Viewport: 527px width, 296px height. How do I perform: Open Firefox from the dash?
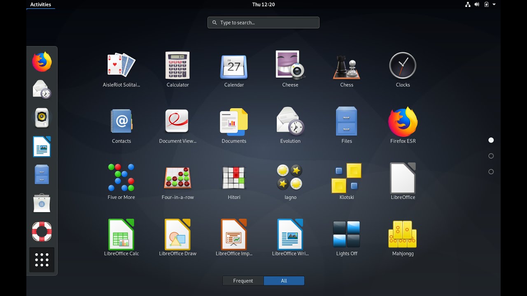coord(42,62)
